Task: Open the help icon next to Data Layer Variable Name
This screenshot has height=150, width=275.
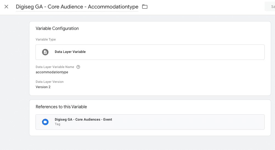Action: click(x=78, y=67)
